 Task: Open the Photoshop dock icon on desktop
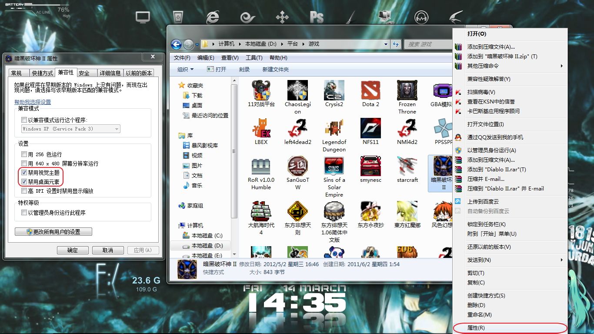click(x=317, y=17)
